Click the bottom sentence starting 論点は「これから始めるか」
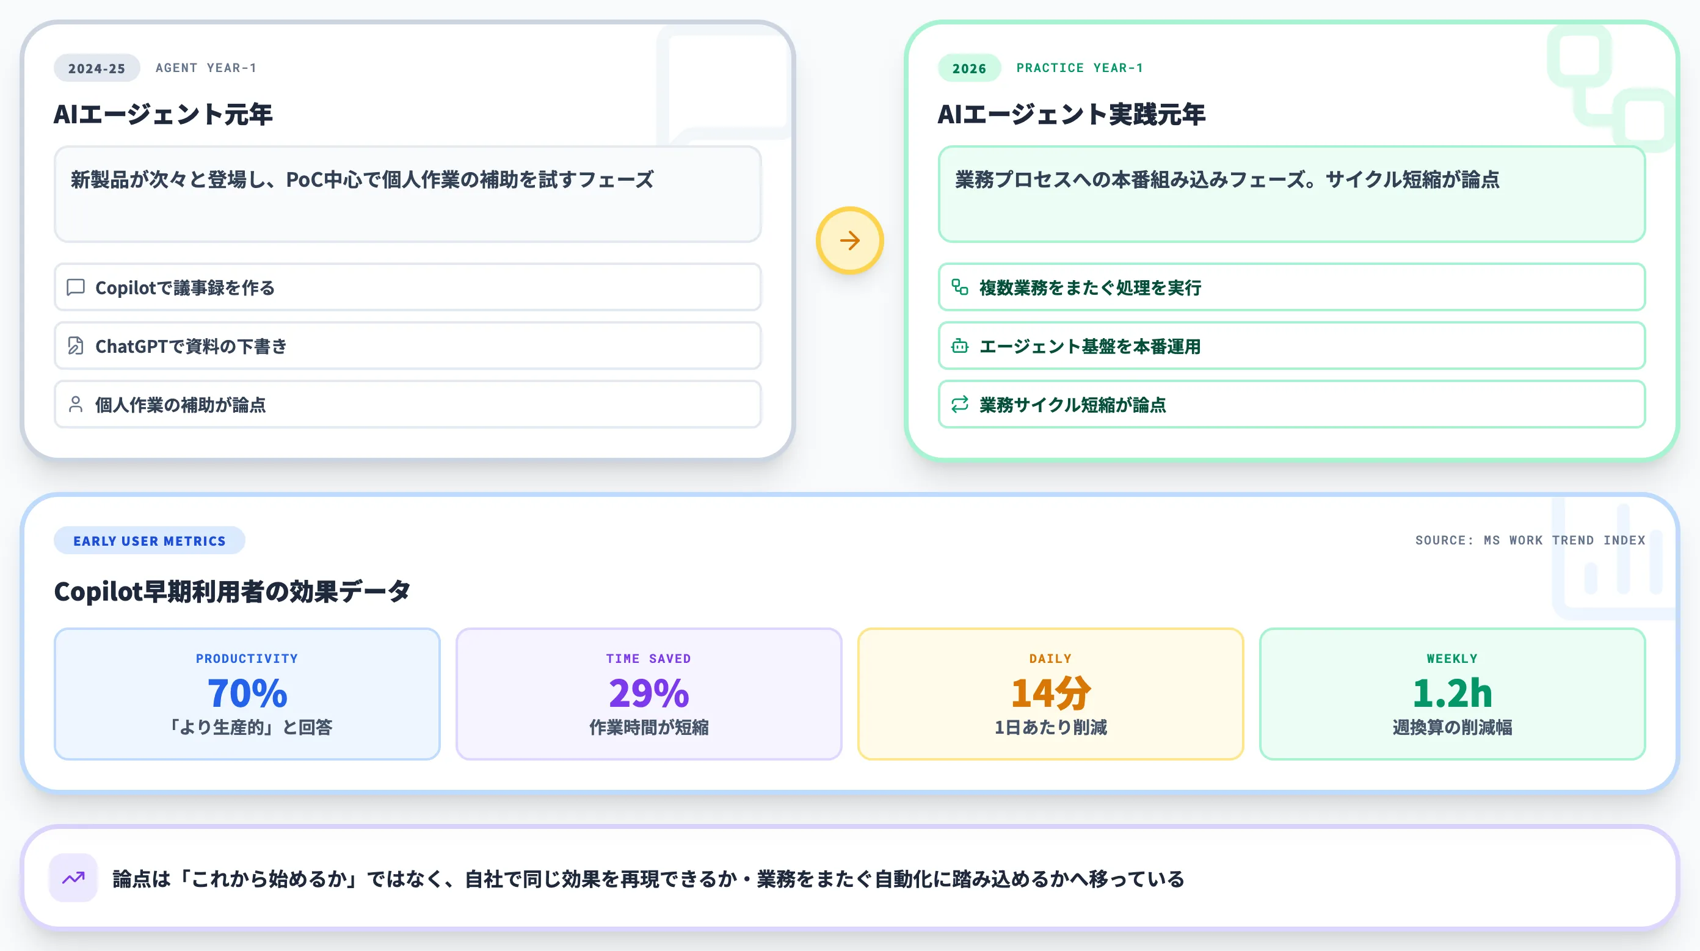This screenshot has height=951, width=1700. click(x=648, y=878)
